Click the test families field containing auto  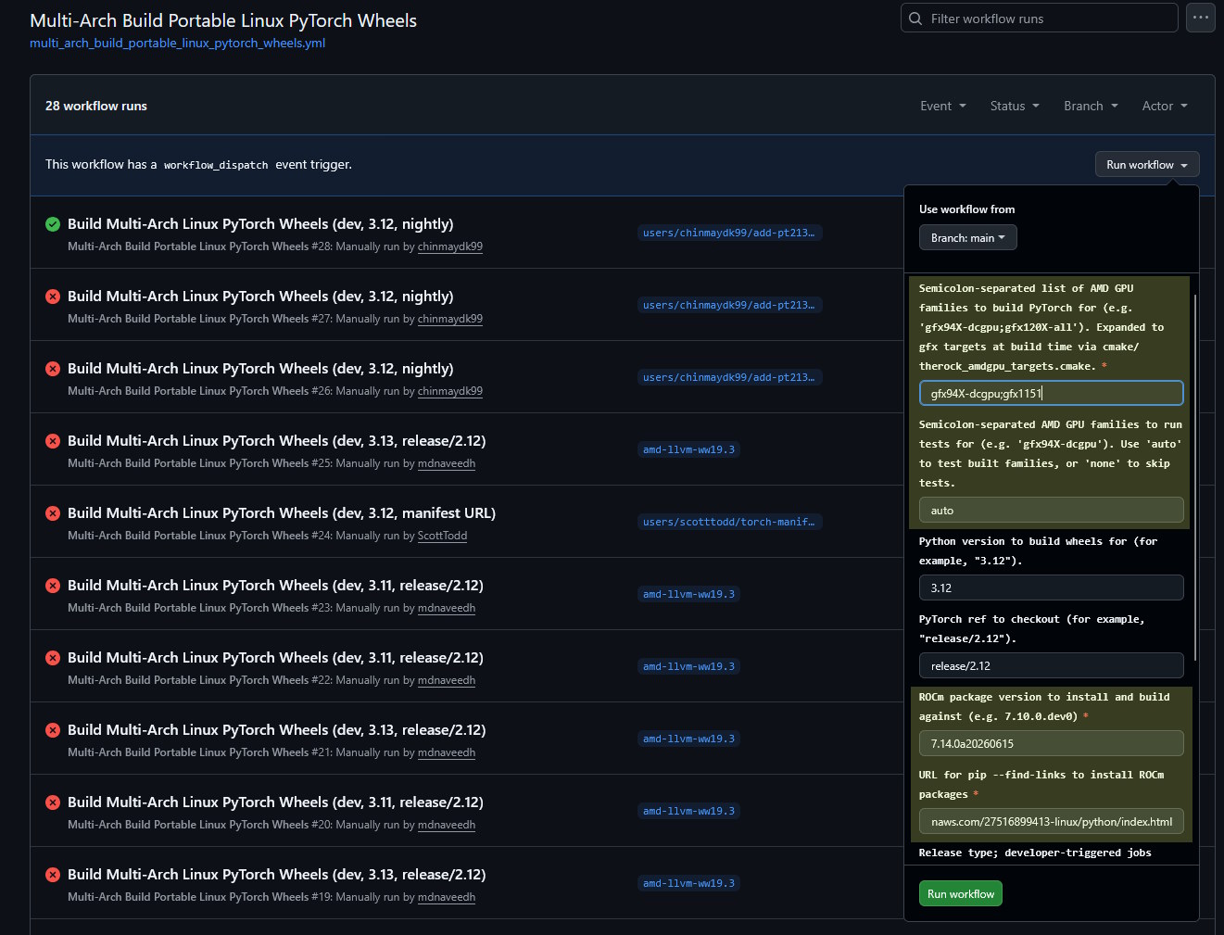[x=1051, y=510]
